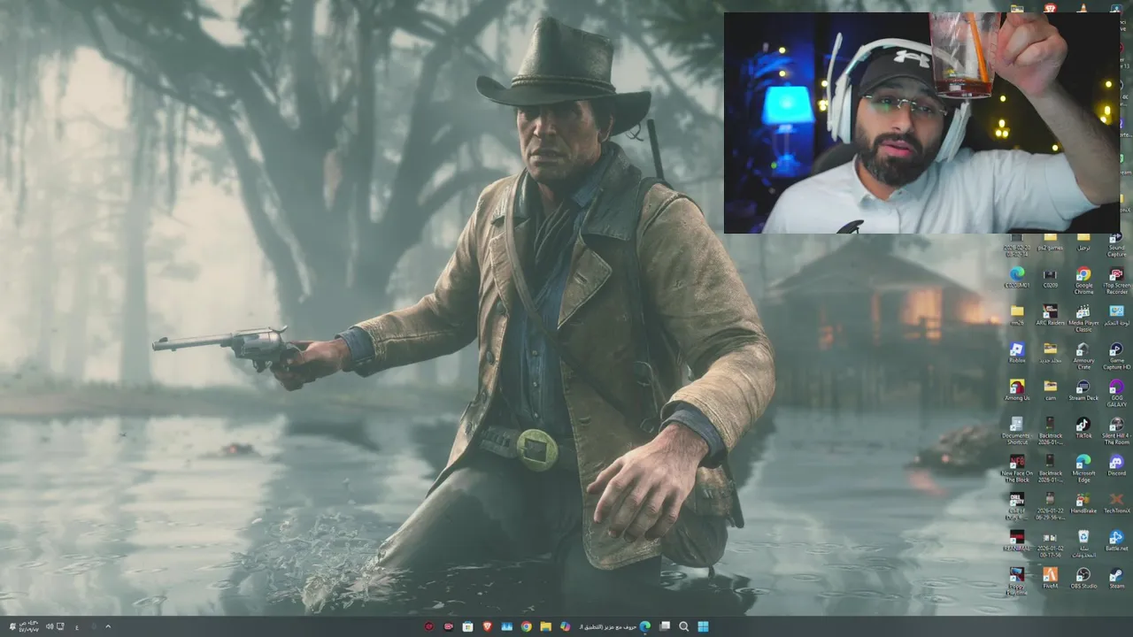This screenshot has height=637, width=1133.
Task: Open the notification bell in tray
Action: pos(11,626)
